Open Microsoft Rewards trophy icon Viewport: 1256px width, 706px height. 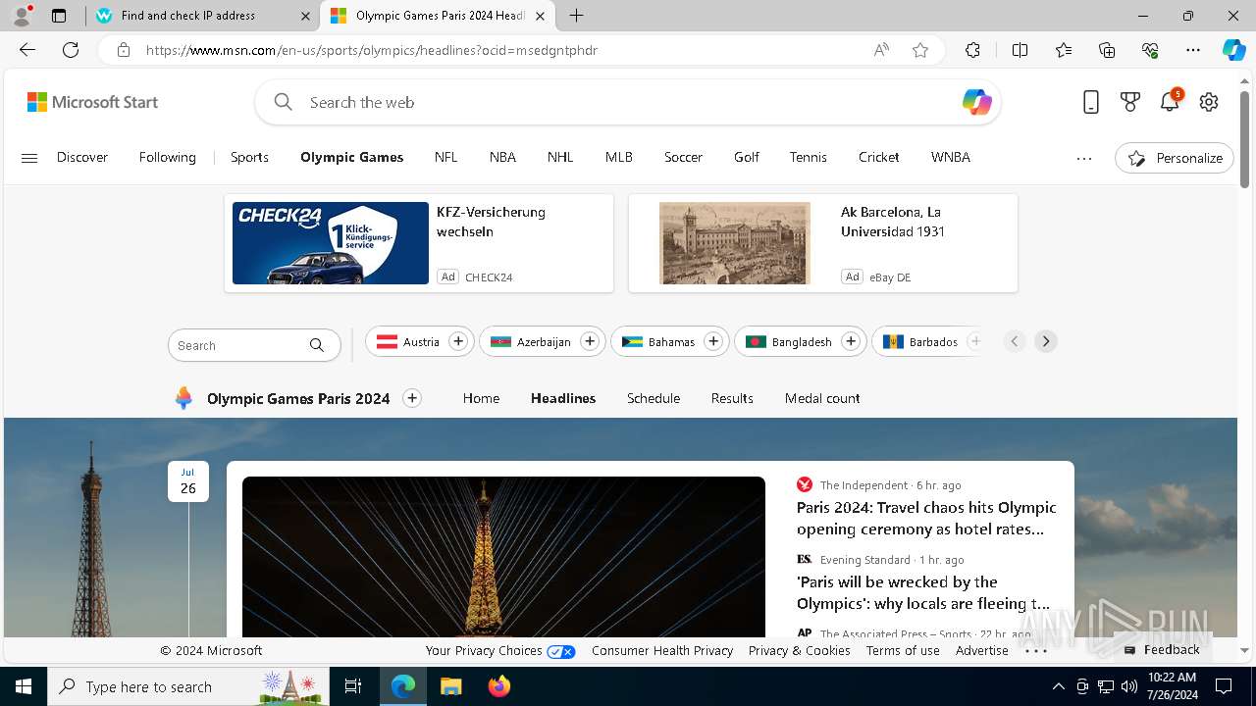[1130, 102]
